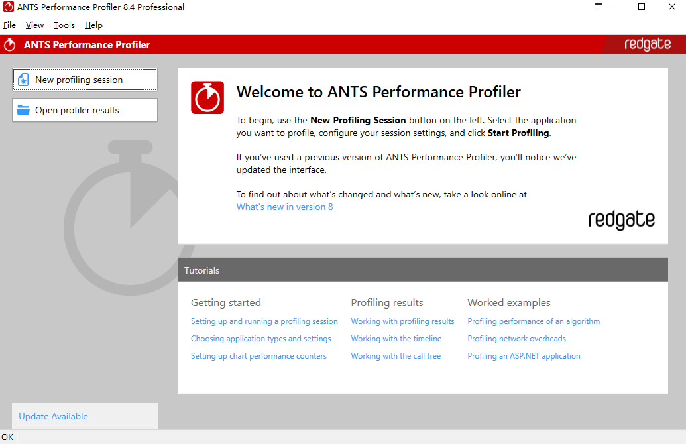Image resolution: width=686 pixels, height=444 pixels.
Task: Click the Getting started heading
Action: point(226,303)
